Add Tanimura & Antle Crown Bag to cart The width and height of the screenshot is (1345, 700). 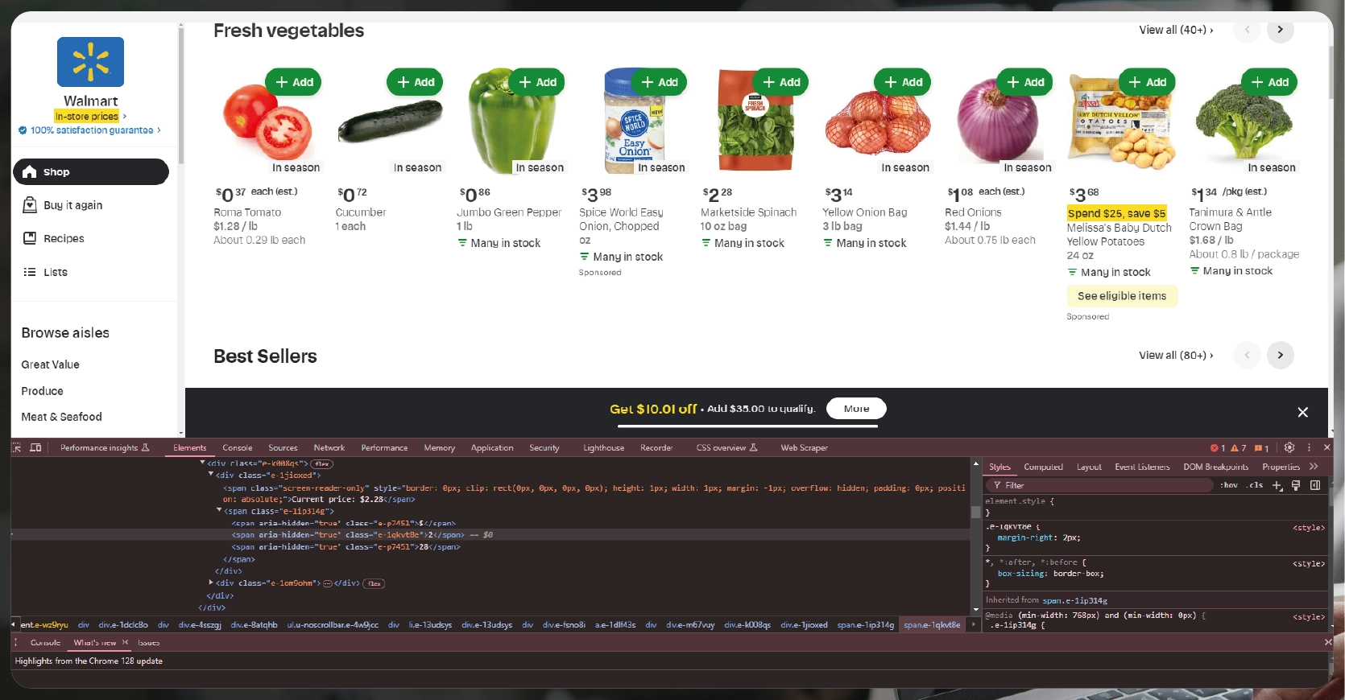click(x=1269, y=82)
